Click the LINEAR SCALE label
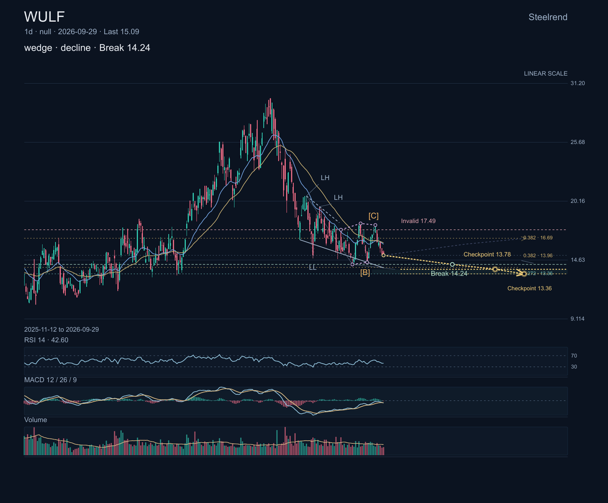Screen dimensions: 608x503 [546, 73]
